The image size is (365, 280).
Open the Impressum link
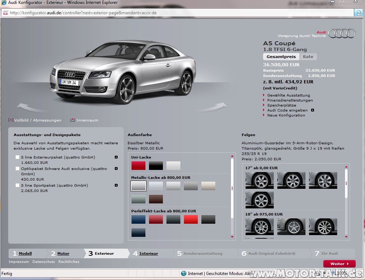coord(19,261)
